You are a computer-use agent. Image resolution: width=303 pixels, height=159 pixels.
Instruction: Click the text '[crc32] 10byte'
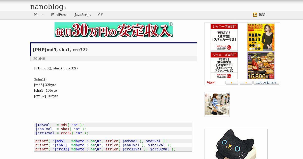tap(46, 96)
